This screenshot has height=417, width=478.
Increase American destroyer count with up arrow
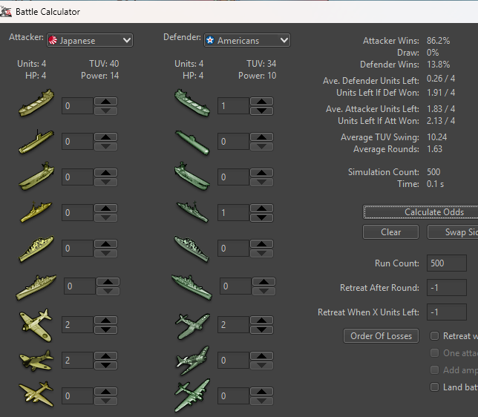click(x=261, y=208)
